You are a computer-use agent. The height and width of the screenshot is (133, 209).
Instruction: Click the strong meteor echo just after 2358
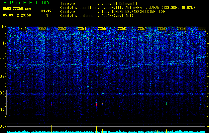pyautogui.click(x=162, y=104)
